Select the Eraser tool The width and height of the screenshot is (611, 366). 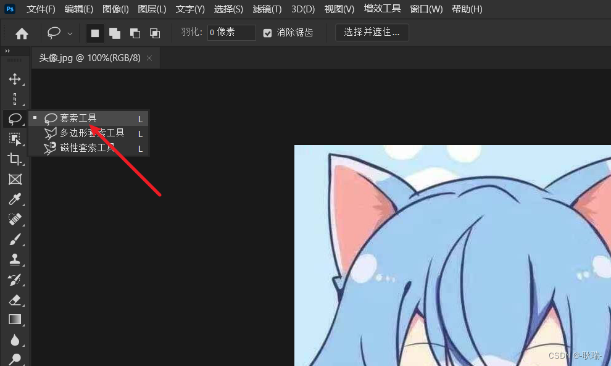tap(15, 300)
